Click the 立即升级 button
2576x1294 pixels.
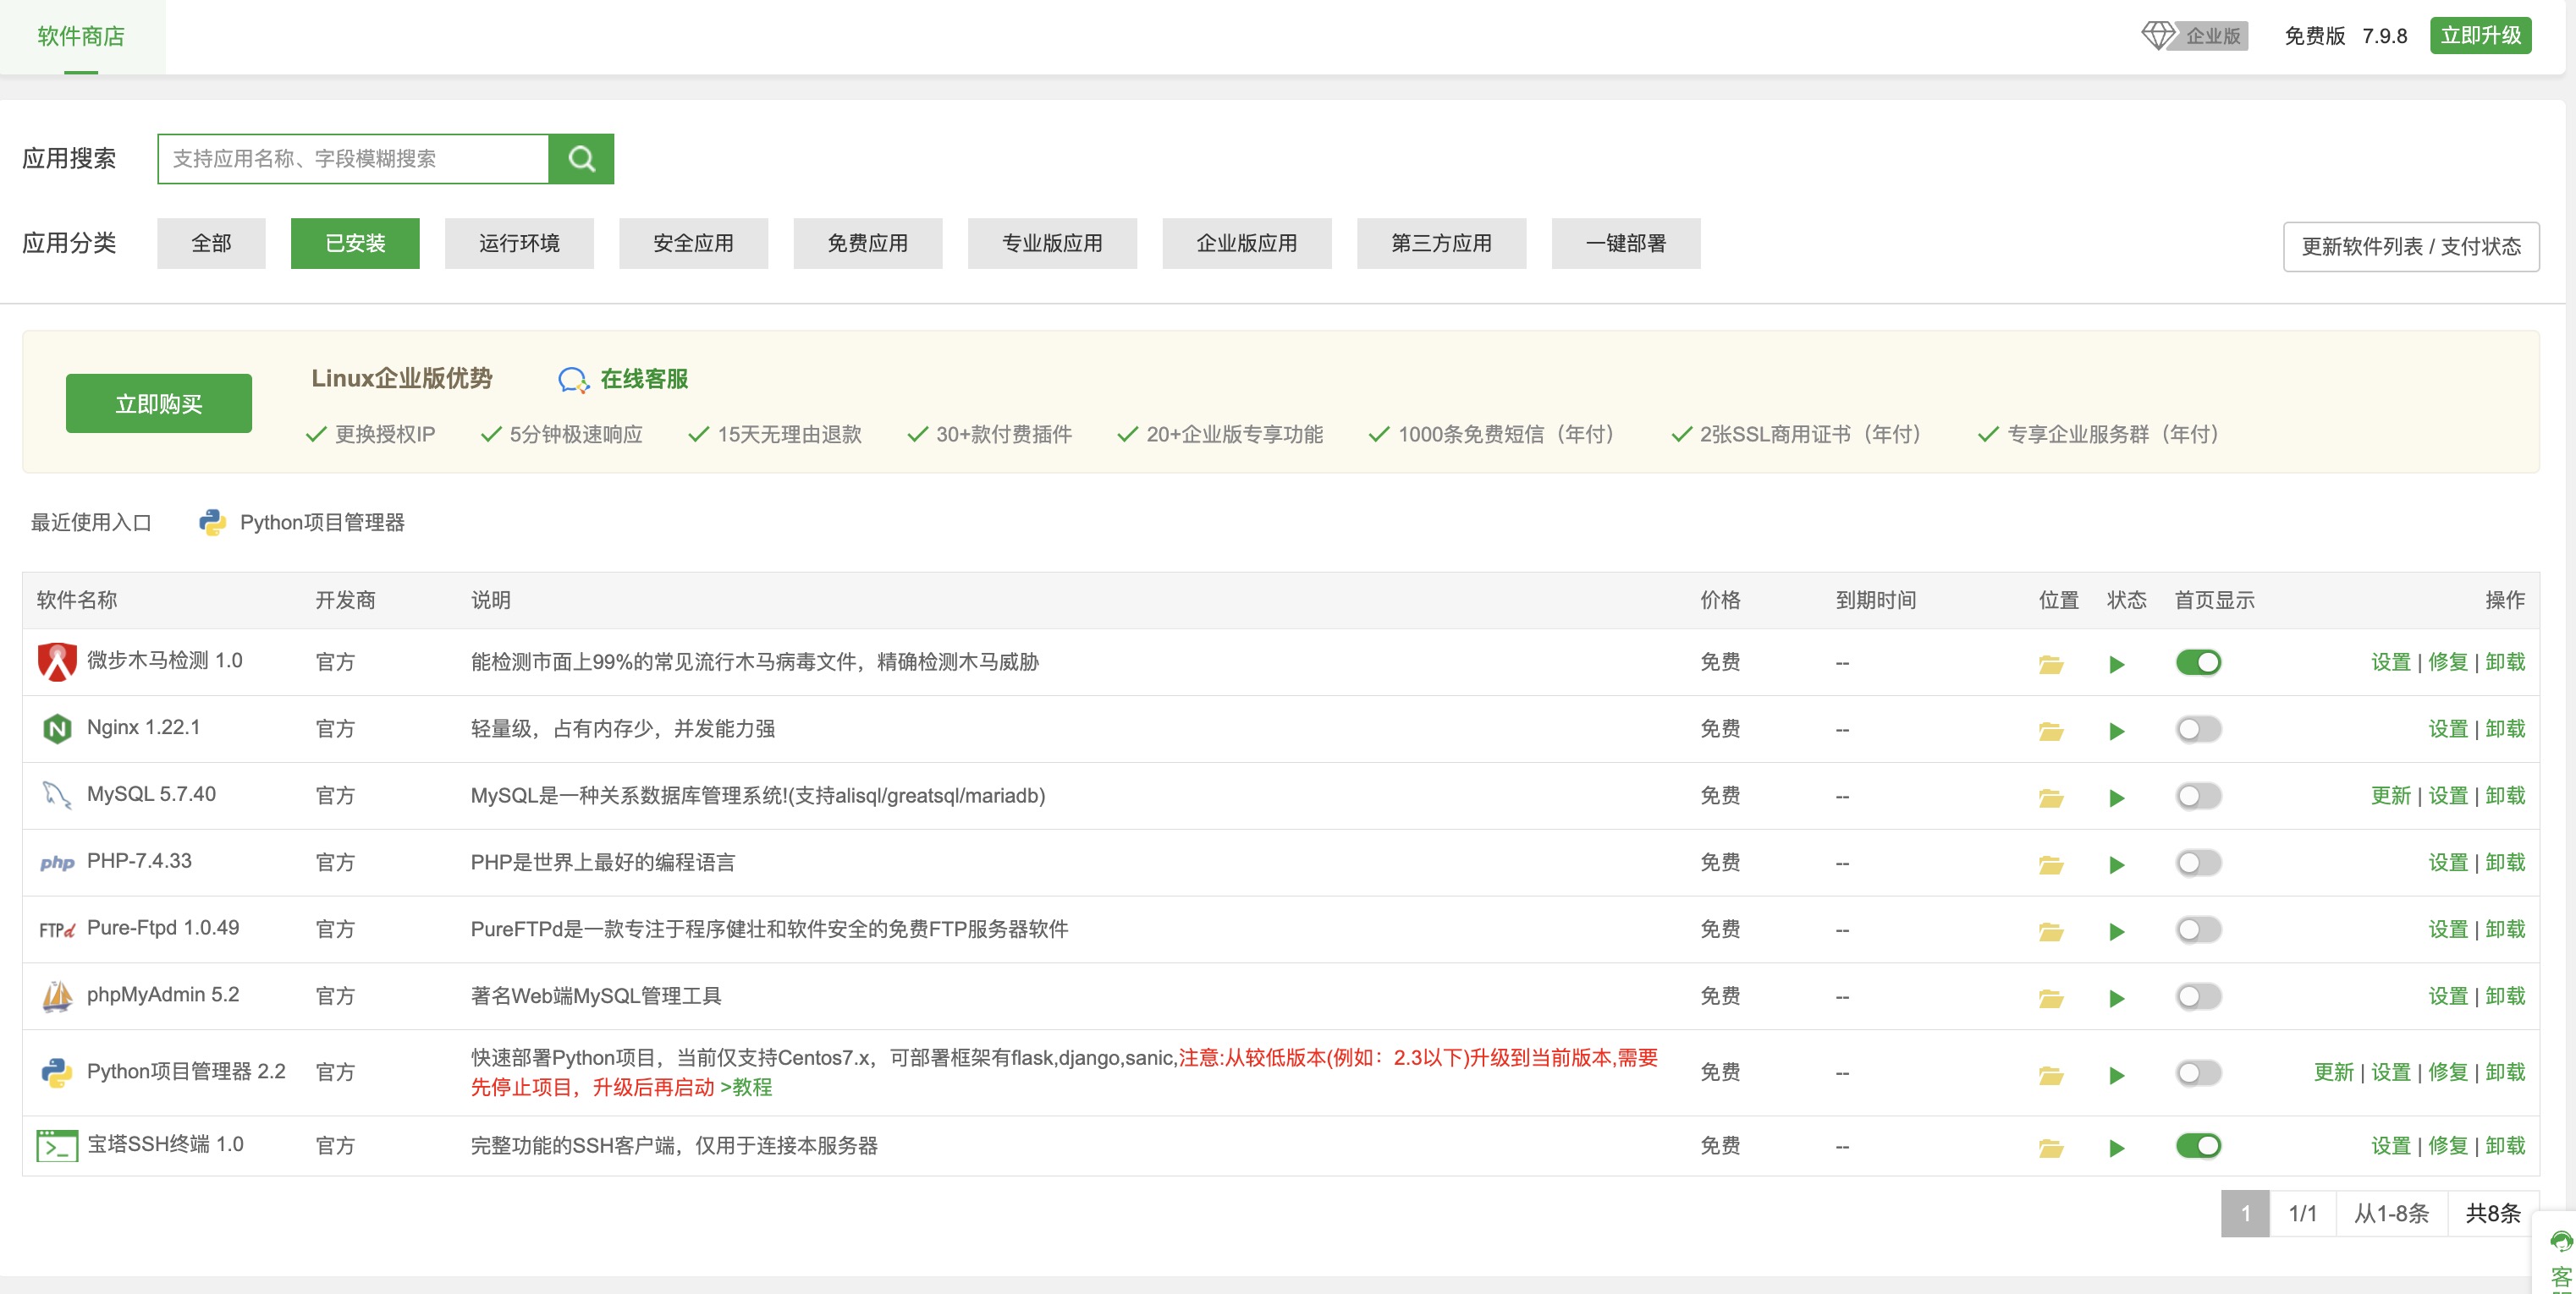click(x=2480, y=36)
